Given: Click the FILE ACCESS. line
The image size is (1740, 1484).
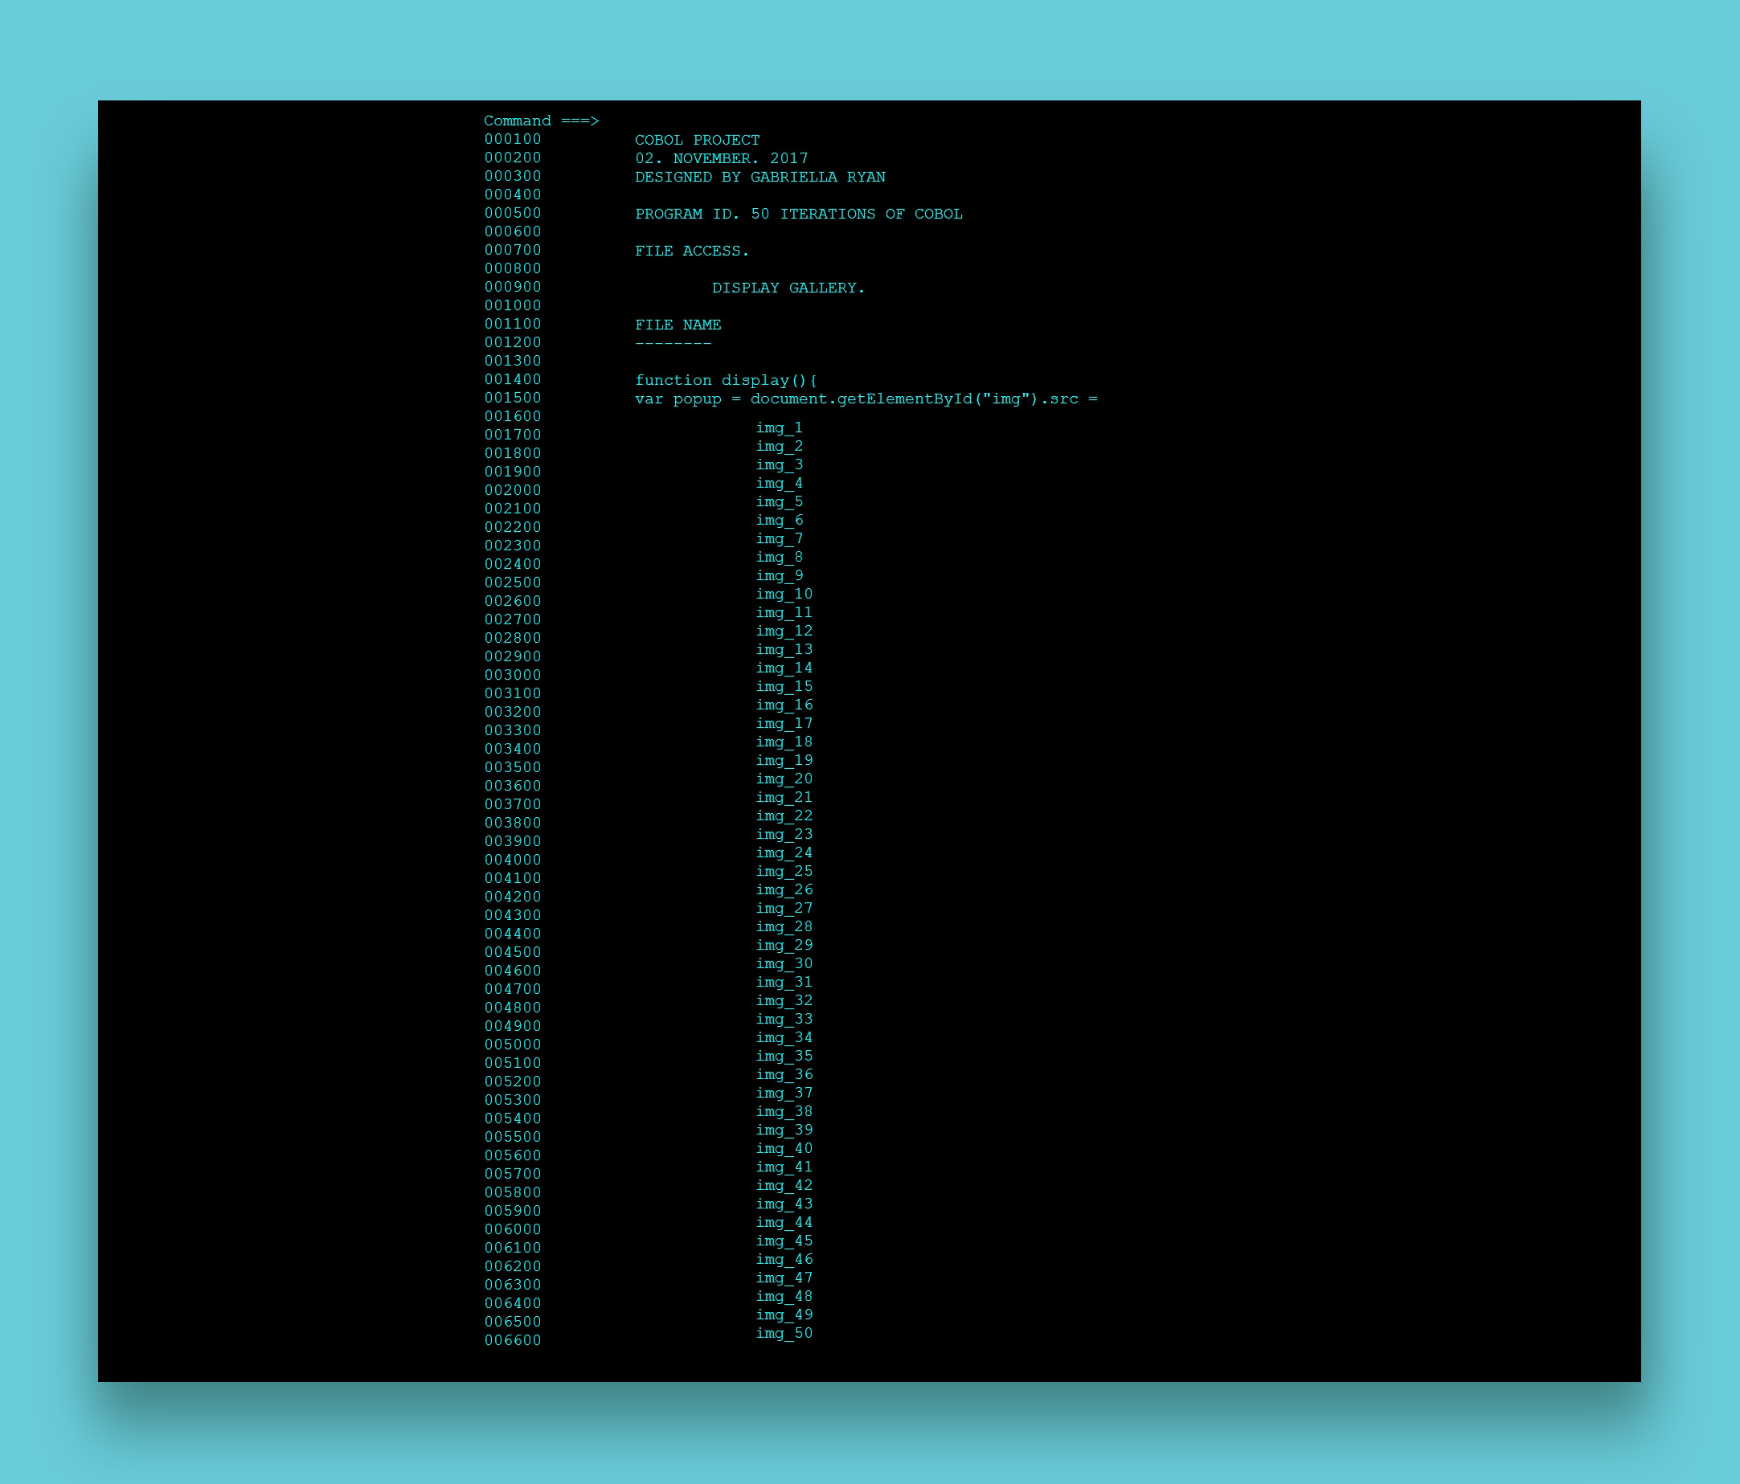Looking at the screenshot, I should pos(692,251).
